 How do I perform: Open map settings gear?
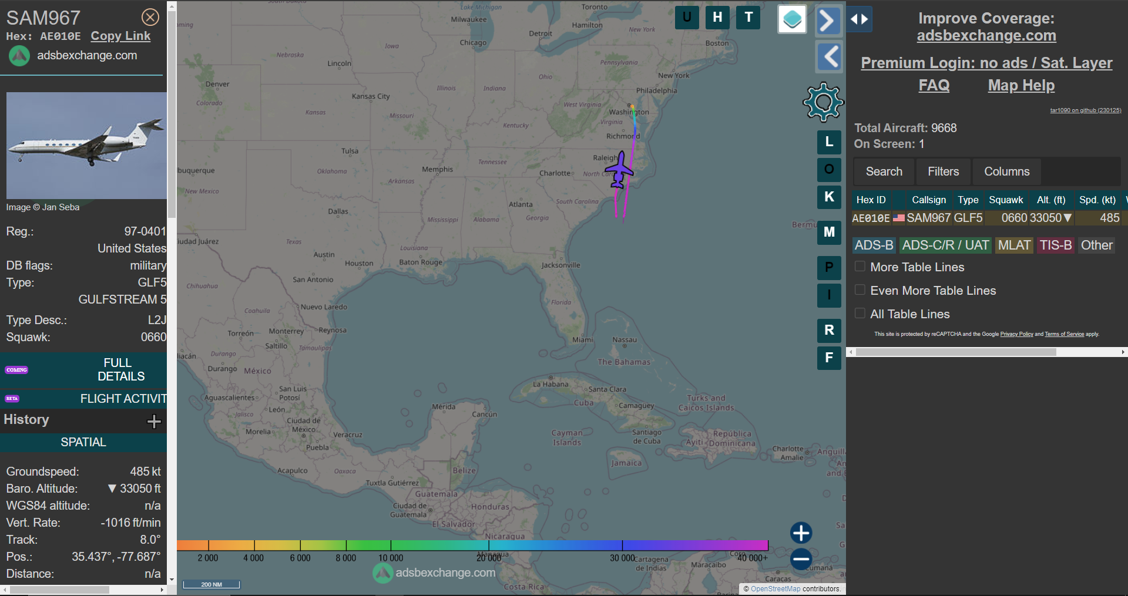(823, 102)
